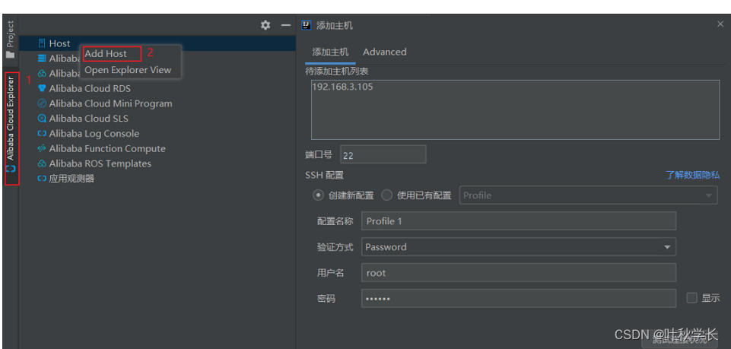Click the IntelliJ logo in dialog title

pos(307,25)
